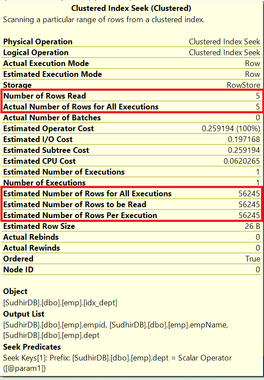The image size is (264, 380).
Task: Click the Estimated Number of Executions label
Action: [64, 172]
